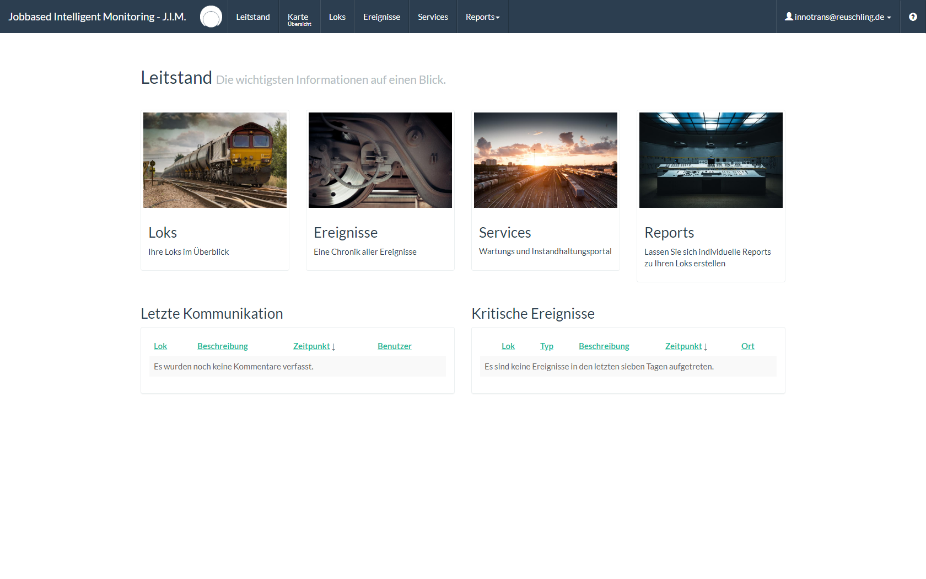Sort Letzte Kommunikation by Beschreibung column

pyautogui.click(x=223, y=346)
